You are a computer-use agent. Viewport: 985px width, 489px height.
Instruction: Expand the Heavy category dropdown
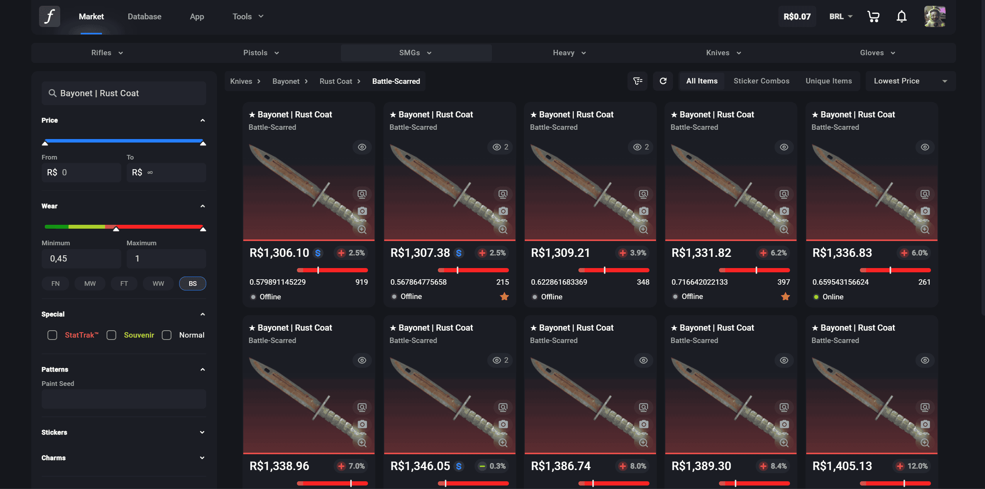[570, 53]
